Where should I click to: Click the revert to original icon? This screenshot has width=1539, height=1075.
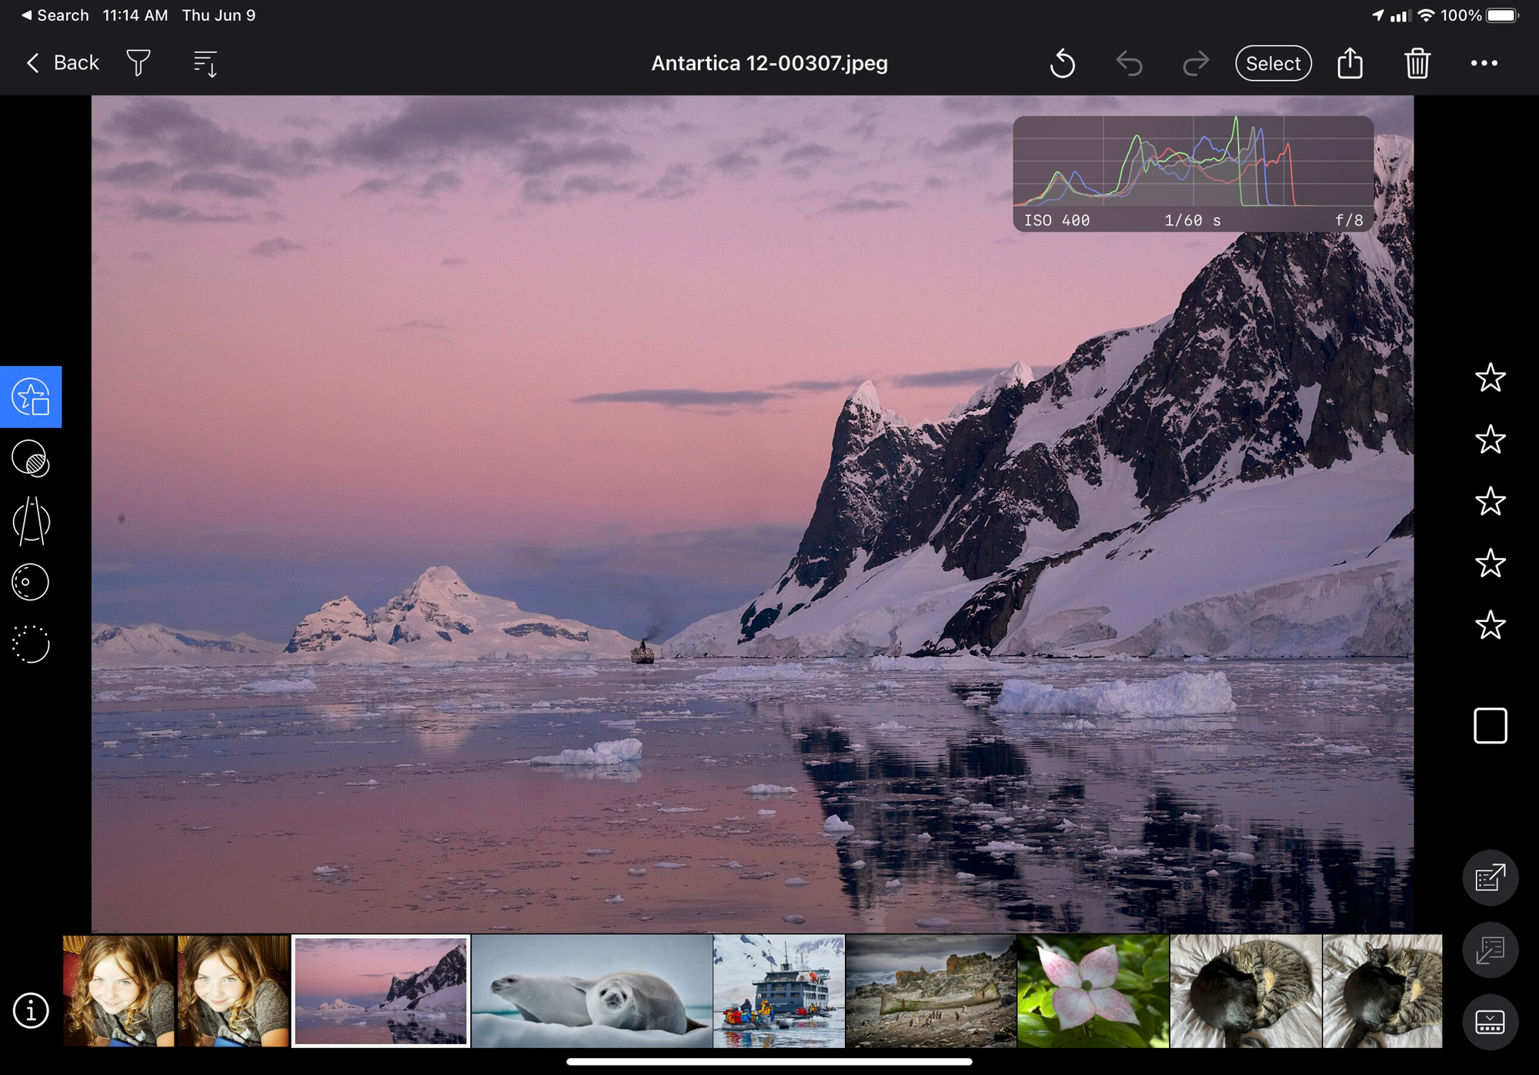pyautogui.click(x=1062, y=63)
